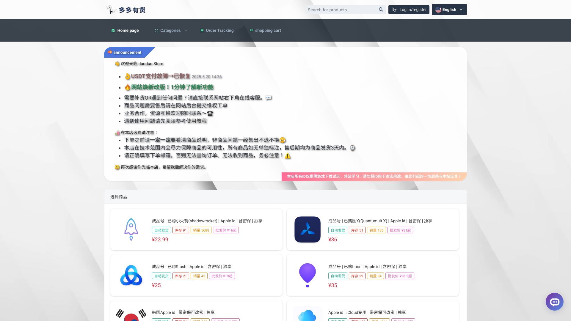
Task: Click the 销量 5688 sales tag
Action: coord(201,230)
